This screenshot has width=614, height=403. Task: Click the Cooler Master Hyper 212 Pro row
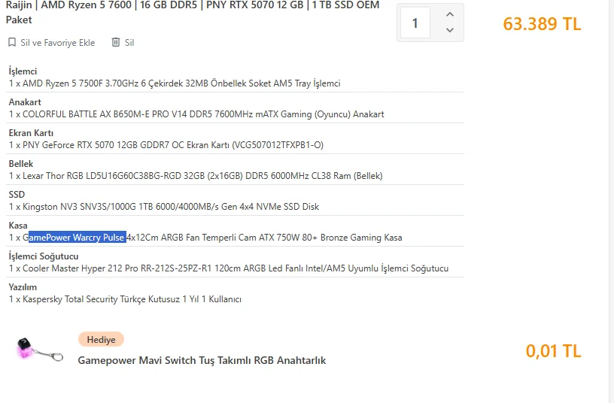(x=229, y=268)
